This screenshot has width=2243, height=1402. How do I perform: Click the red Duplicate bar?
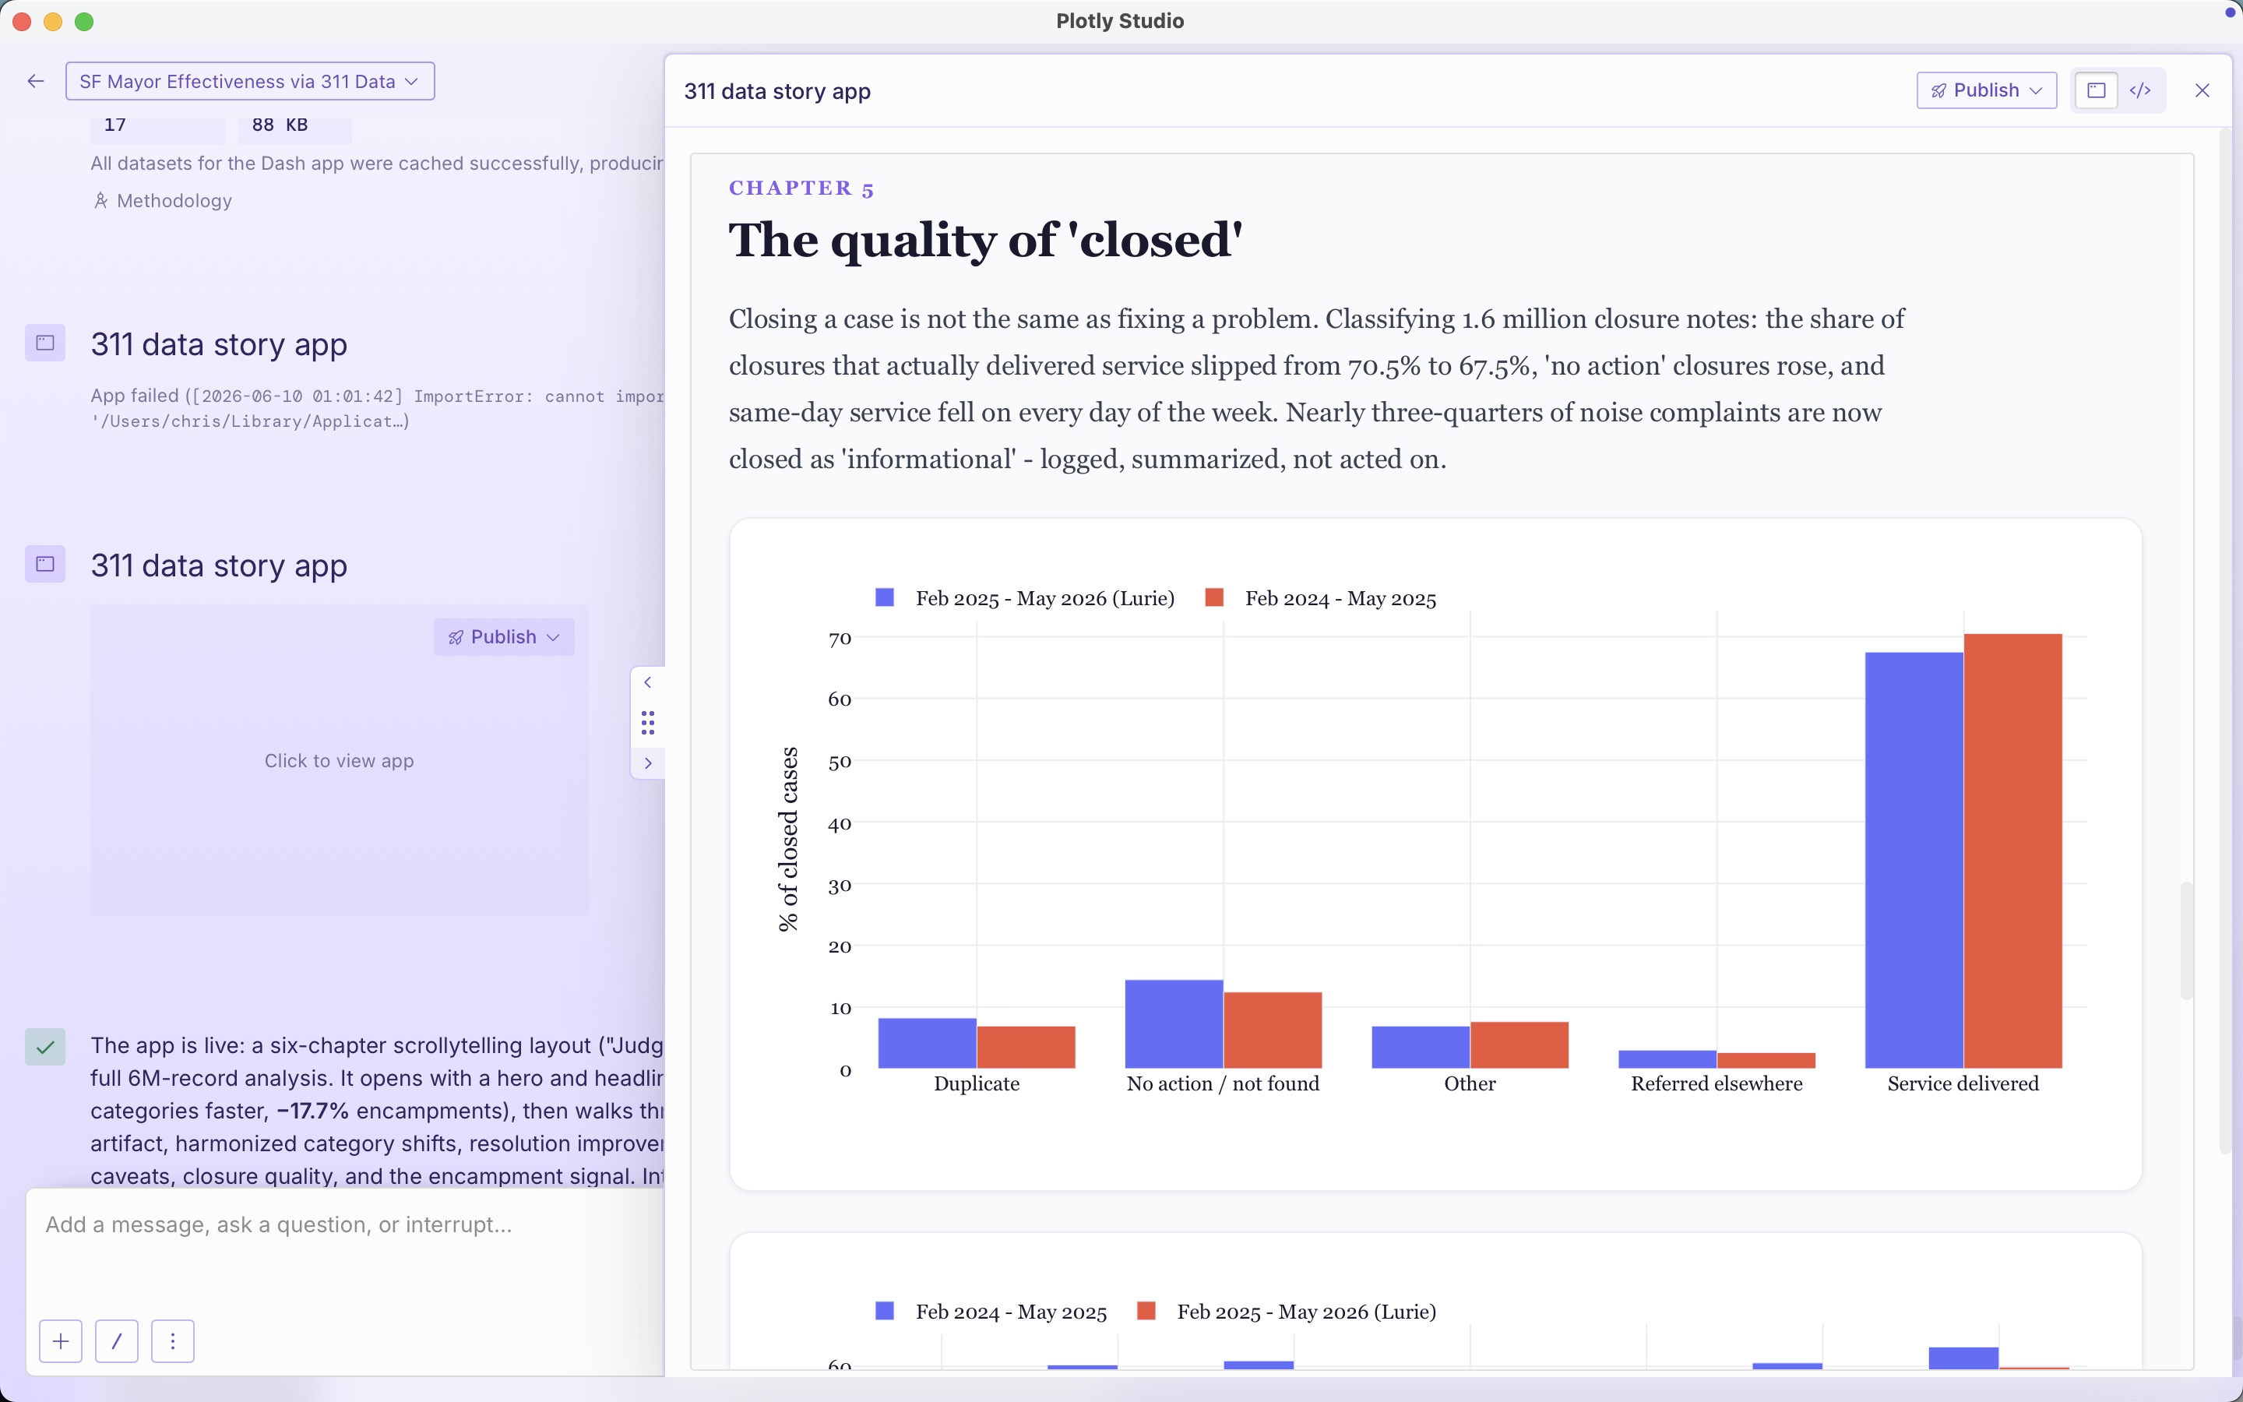1026,1047
